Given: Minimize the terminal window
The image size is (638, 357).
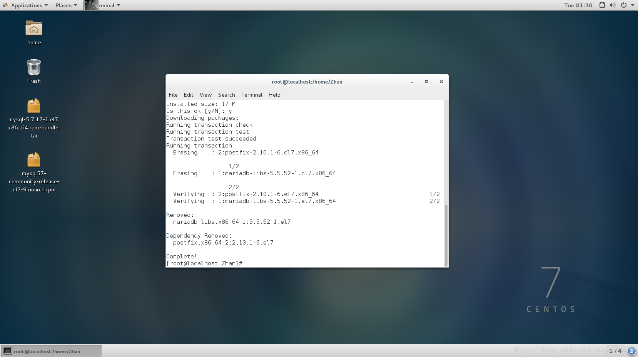Looking at the screenshot, I should [412, 82].
